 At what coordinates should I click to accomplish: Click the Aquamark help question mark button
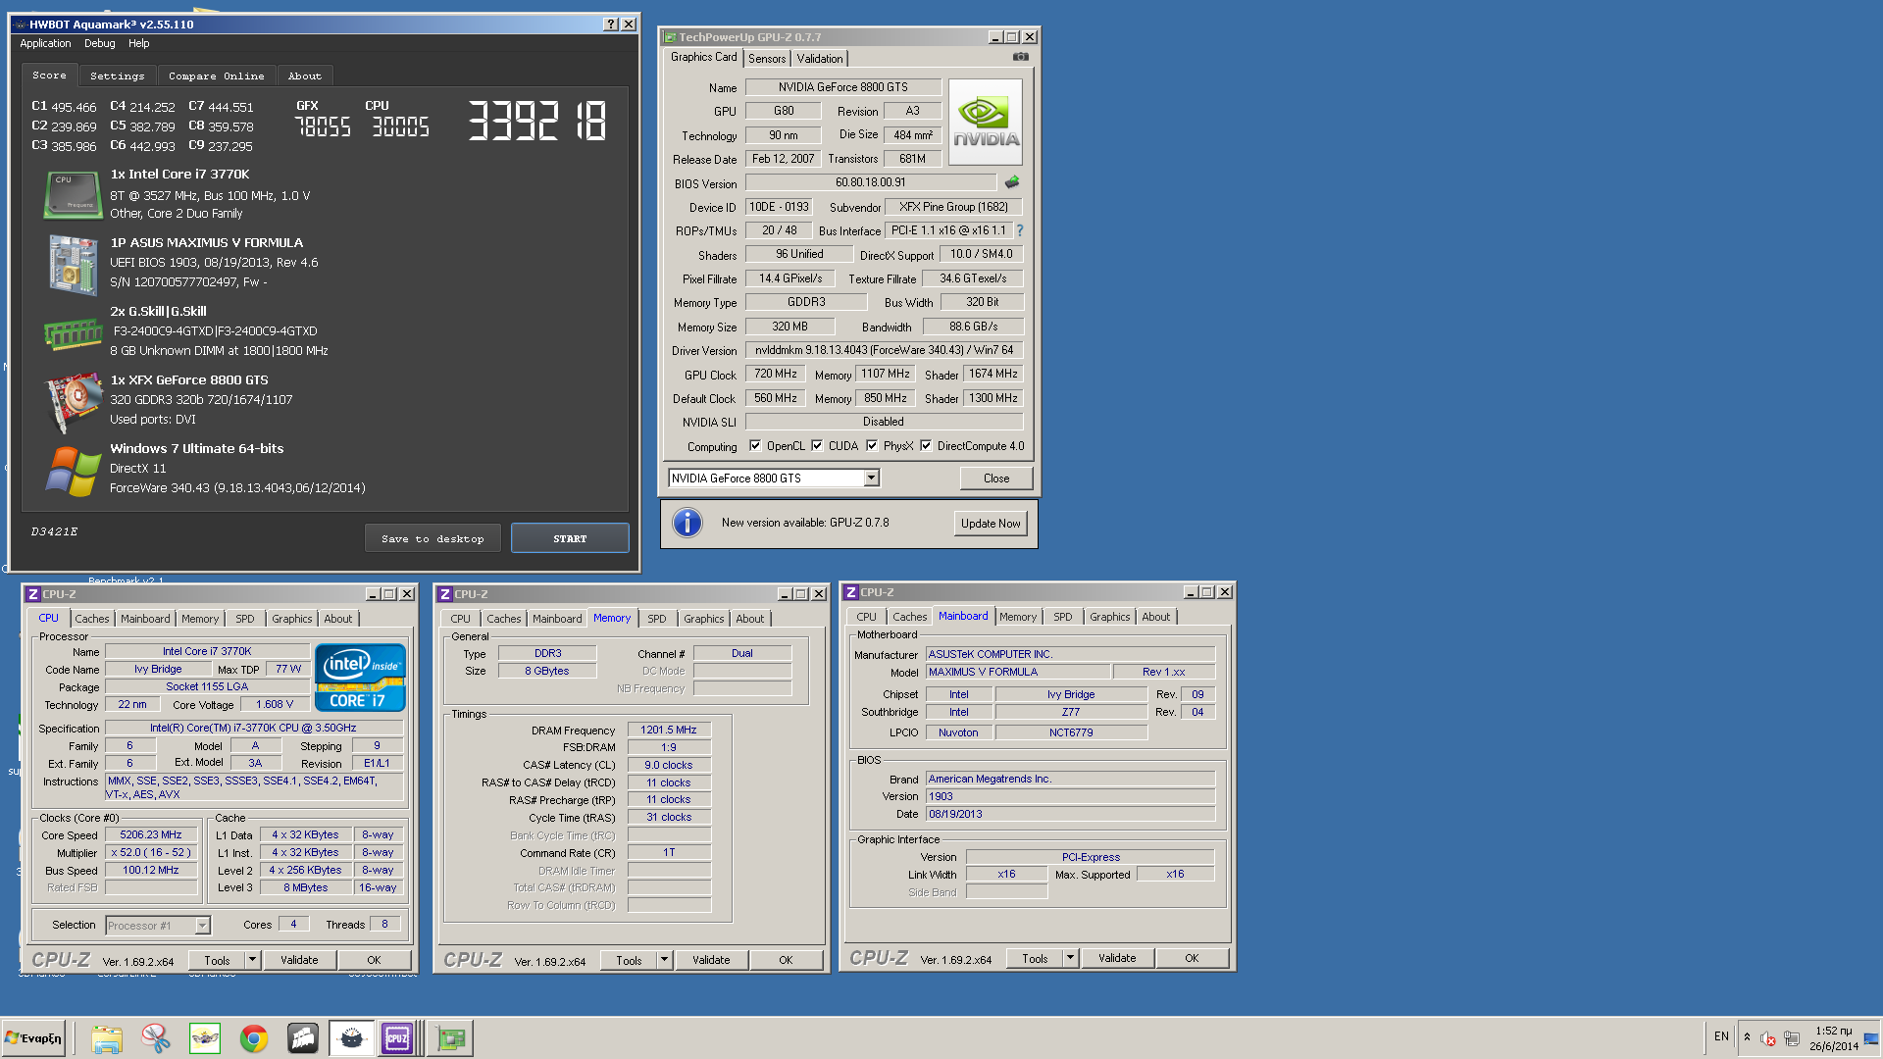(611, 25)
